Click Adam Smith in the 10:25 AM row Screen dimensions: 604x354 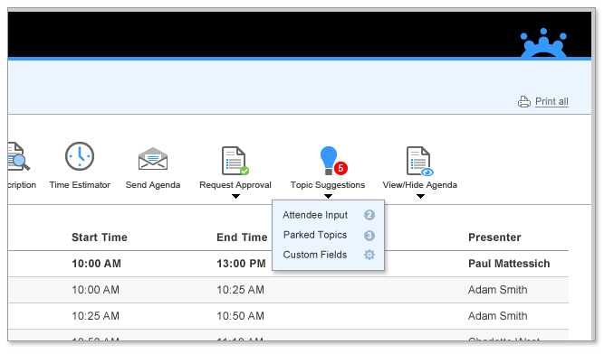498,316
